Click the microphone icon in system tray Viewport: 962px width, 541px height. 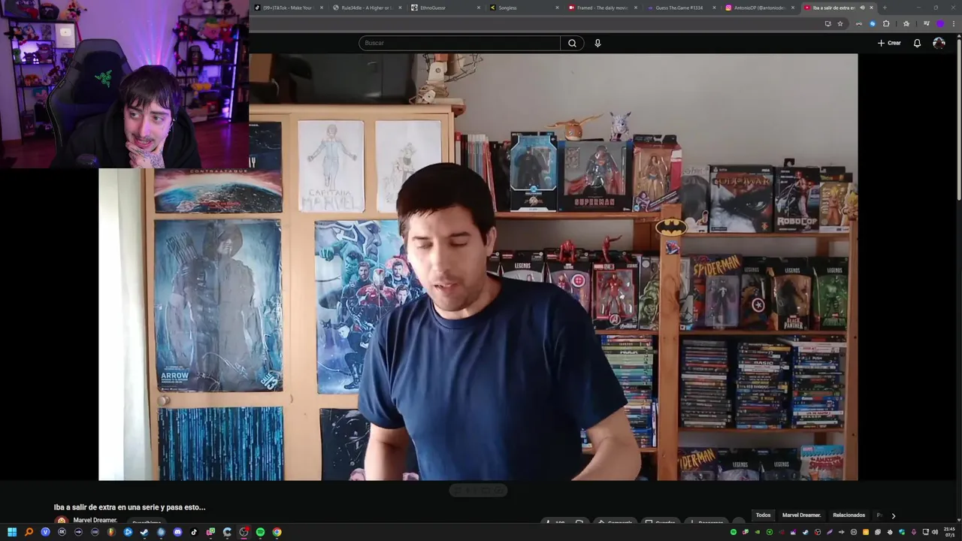click(x=913, y=532)
